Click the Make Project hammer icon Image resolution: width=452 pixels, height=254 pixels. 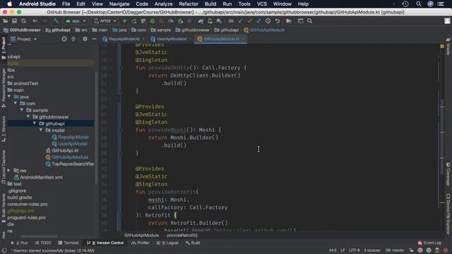pos(56,21)
